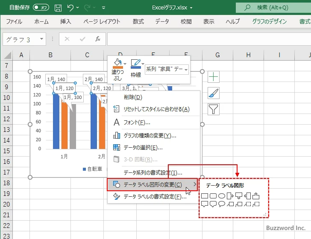Select データ ラベル図形の変更(C) menu entry
Image resolution: width=311 pixels, height=239 pixels.
[152, 184]
